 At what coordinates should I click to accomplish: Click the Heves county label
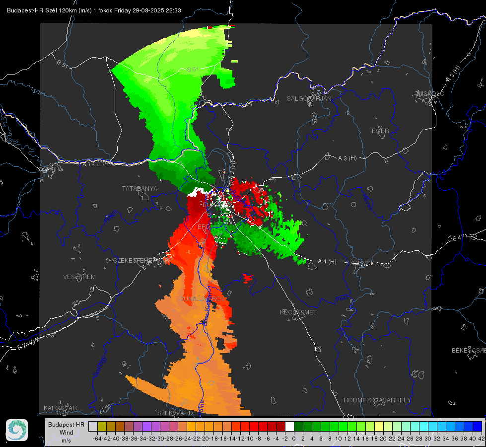(367, 202)
